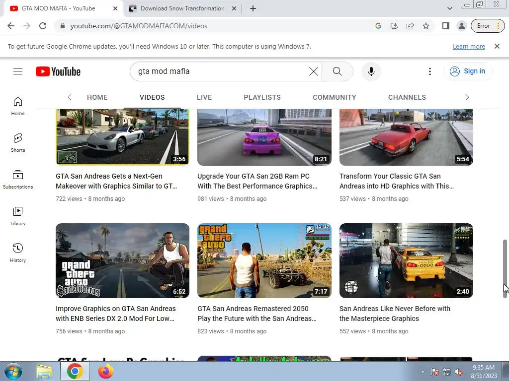Image resolution: width=509 pixels, height=381 pixels.
Task: Play the 8:21 pink car video thumbnail
Action: [x=264, y=137]
